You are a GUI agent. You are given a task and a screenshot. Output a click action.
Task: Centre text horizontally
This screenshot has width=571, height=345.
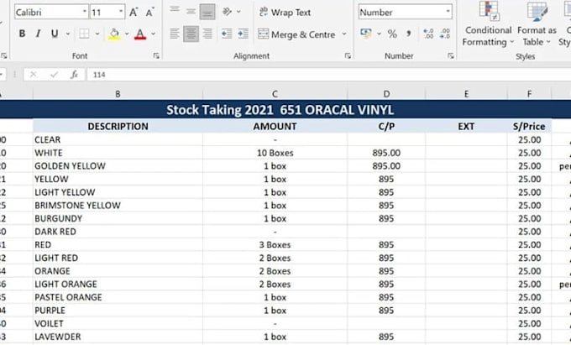(191, 34)
